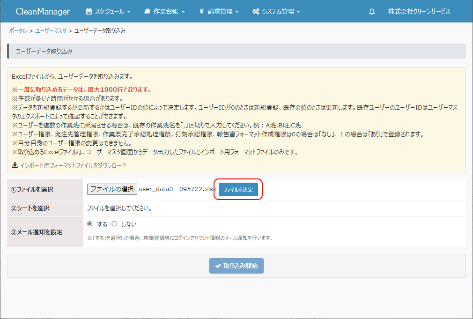Expand the 作業台帳 dropdown caret
Image resolution: width=473 pixels, height=319 pixels.
[183, 12]
